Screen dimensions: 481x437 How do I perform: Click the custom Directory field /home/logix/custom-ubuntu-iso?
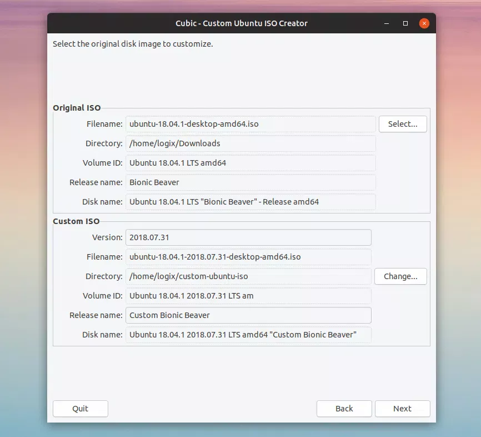[x=248, y=276]
